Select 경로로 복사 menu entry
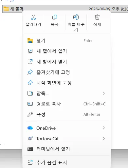128x168 pixels. point(66,104)
